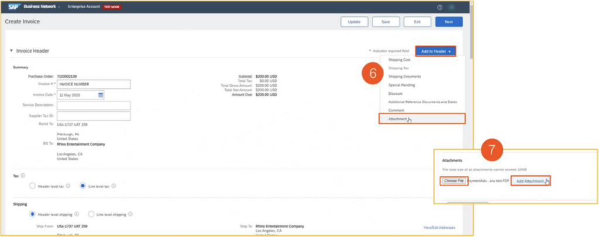Click Rhino Entertainment Company under Bill To

point(81,145)
